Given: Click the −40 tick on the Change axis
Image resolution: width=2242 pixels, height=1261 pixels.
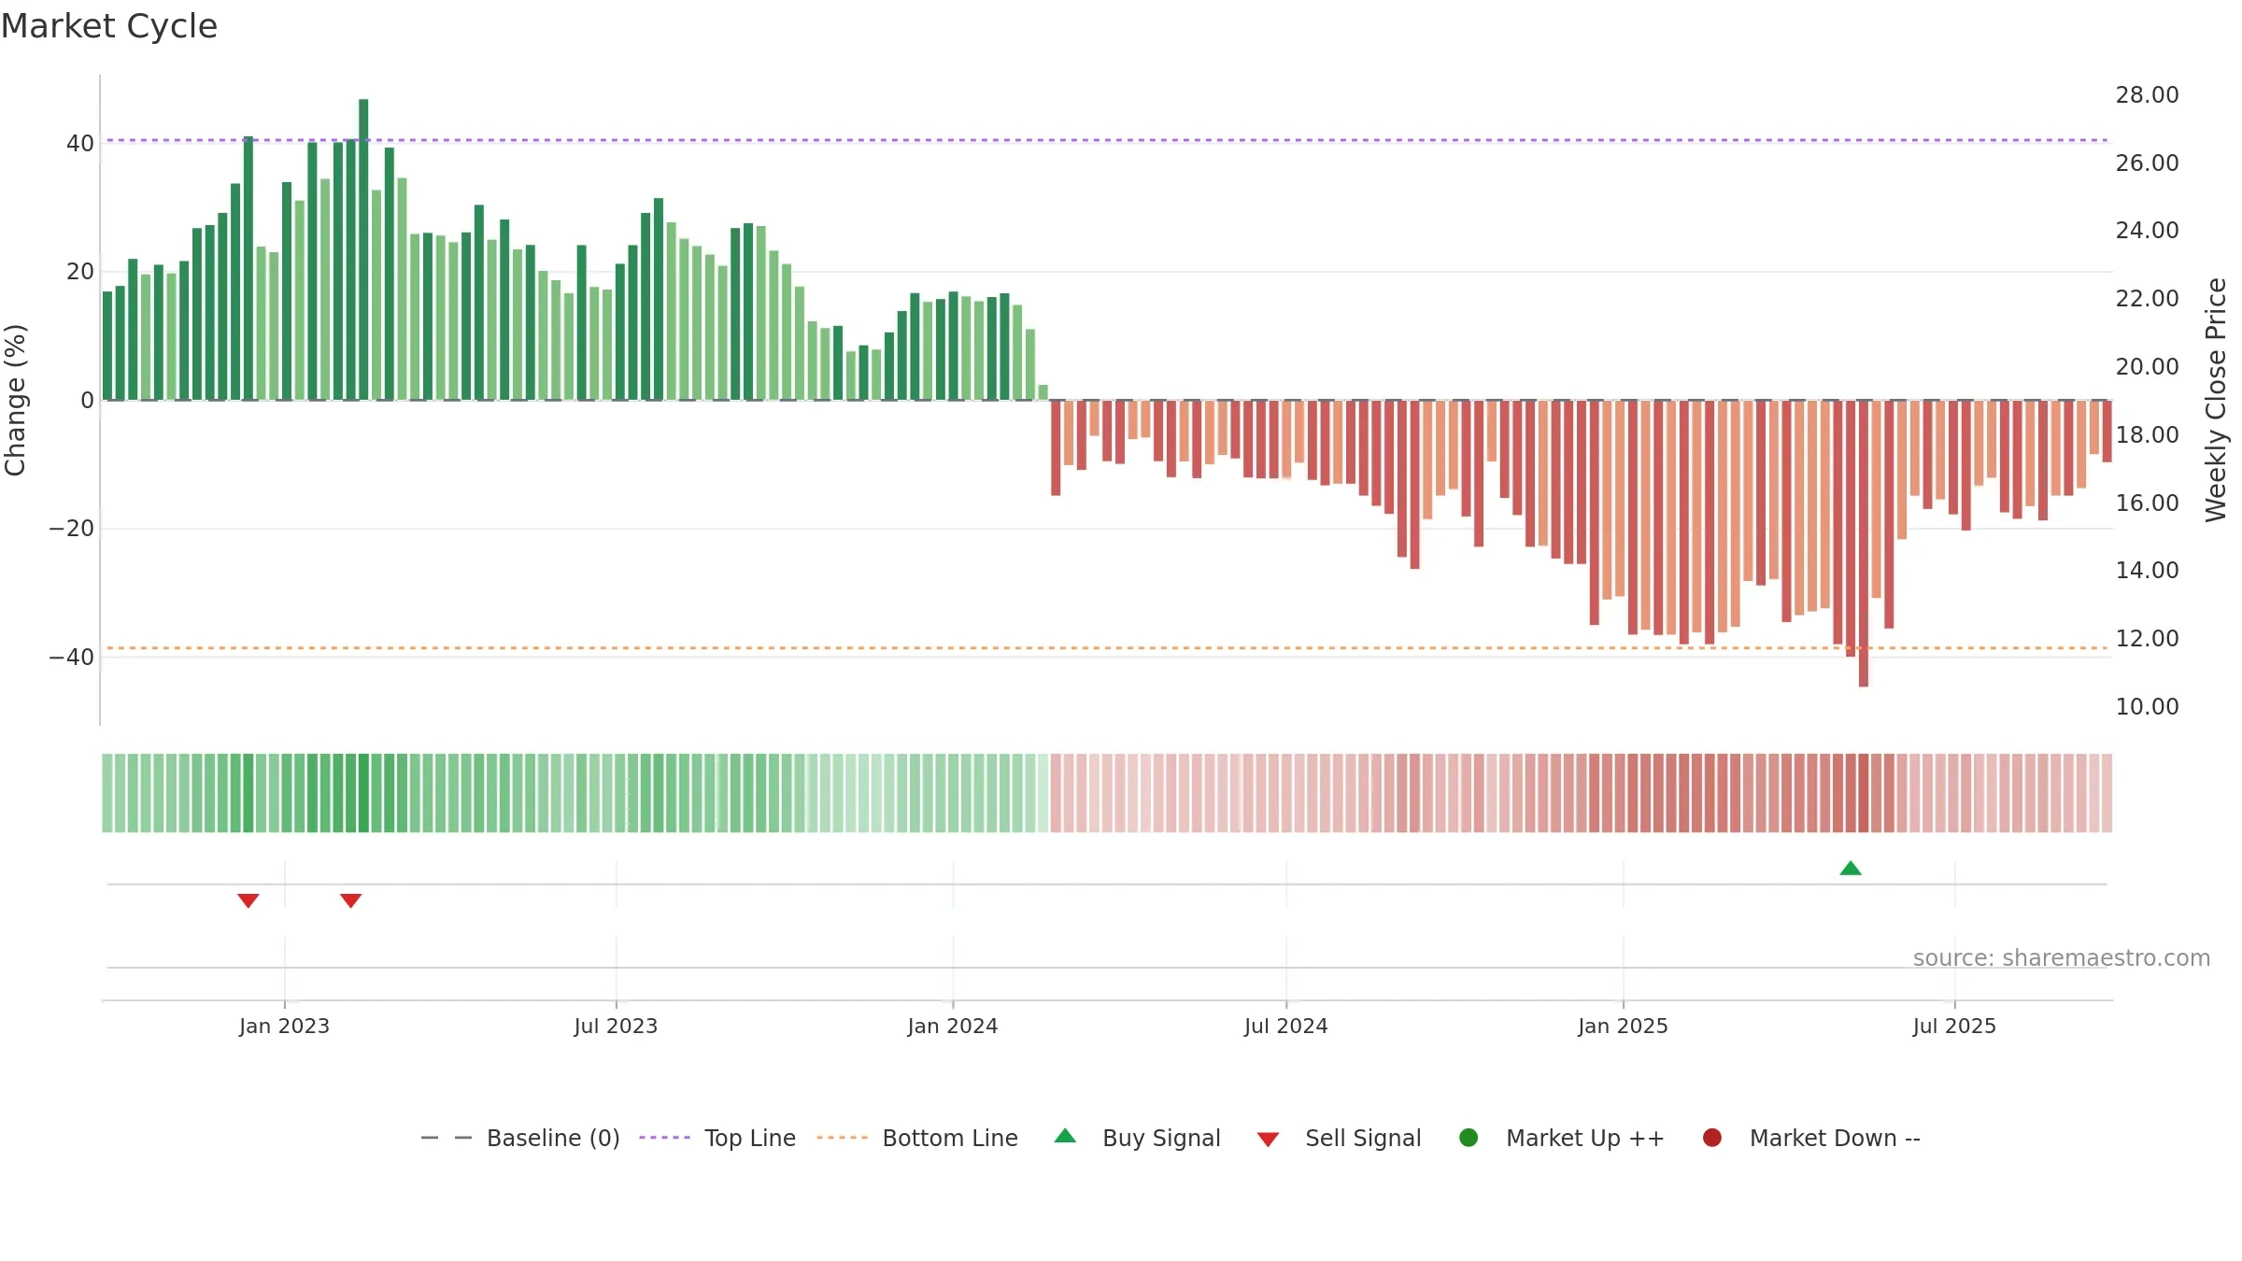Looking at the screenshot, I should tap(72, 658).
